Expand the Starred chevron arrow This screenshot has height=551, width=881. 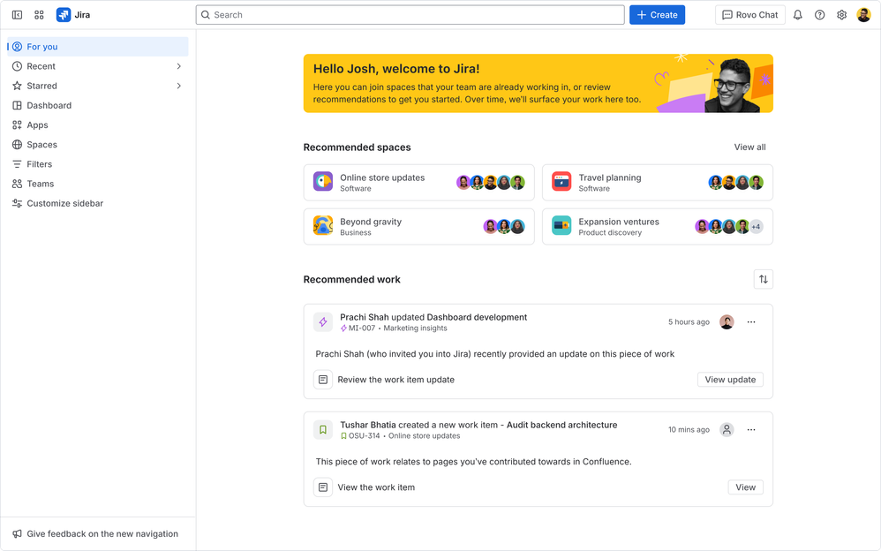(178, 86)
